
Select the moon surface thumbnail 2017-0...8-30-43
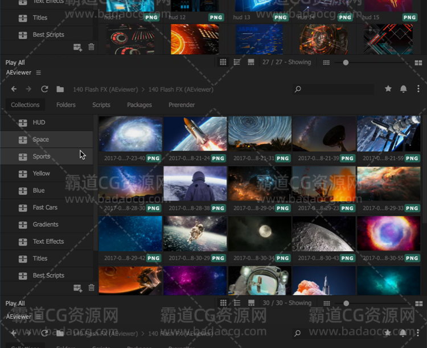point(324,234)
